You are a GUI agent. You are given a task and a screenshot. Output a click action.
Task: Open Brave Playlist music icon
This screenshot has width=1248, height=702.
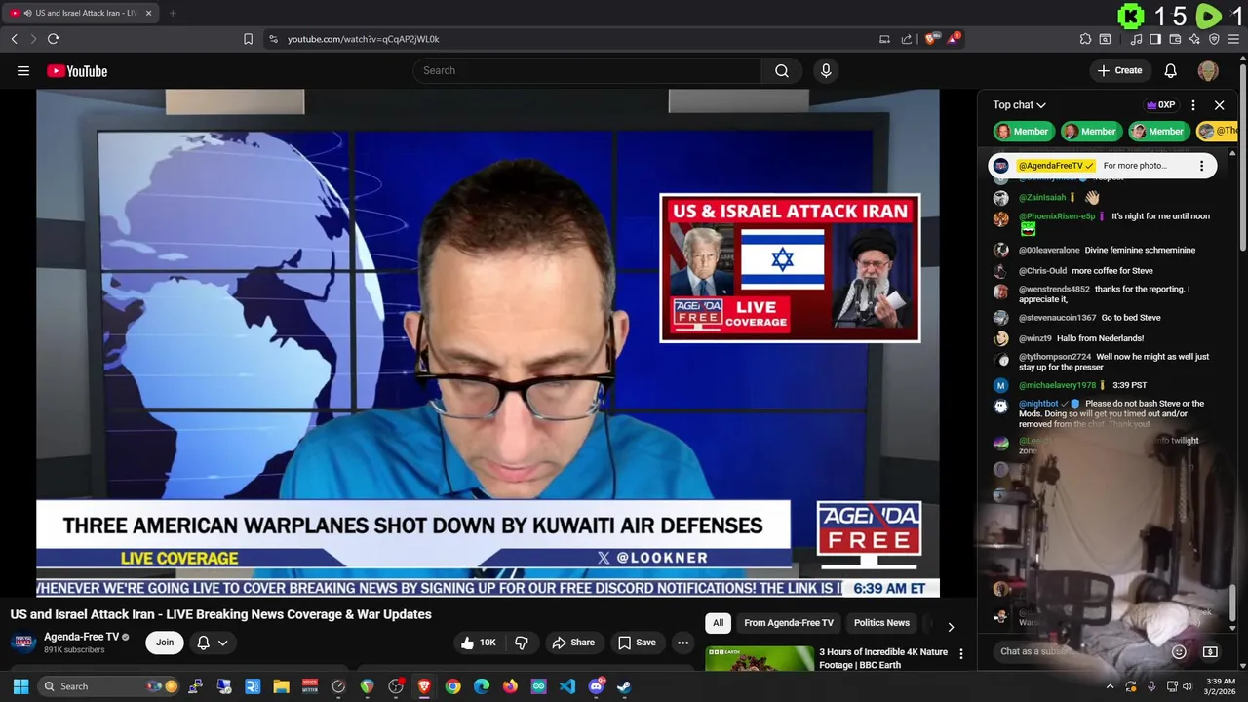click(x=1136, y=39)
